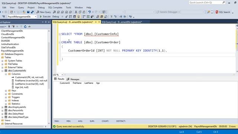Click the Save All icon
This screenshot has height=134, width=238.
(x=32, y=12)
